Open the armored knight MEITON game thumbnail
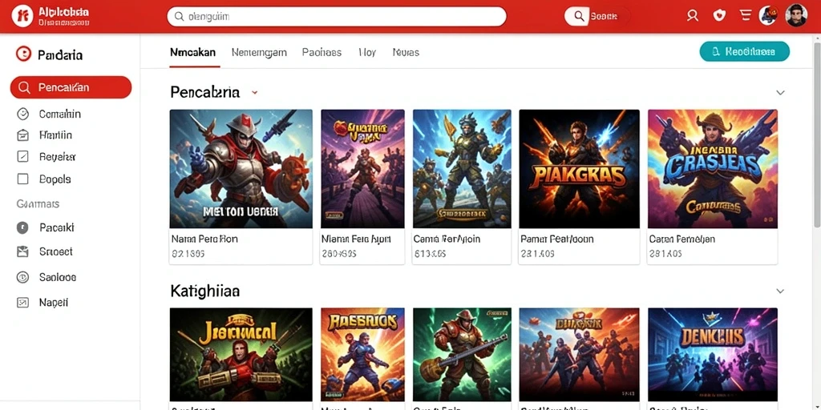Screen dimensions: 821x410 click(x=241, y=168)
